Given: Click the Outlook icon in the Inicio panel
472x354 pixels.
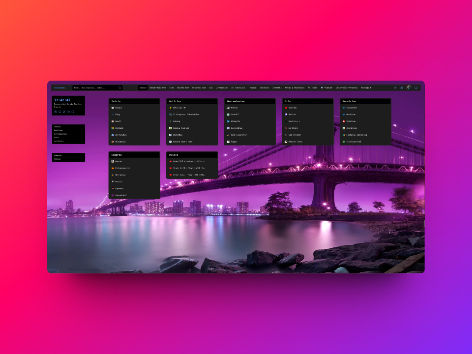Looking at the screenshot, I should (x=113, y=128).
